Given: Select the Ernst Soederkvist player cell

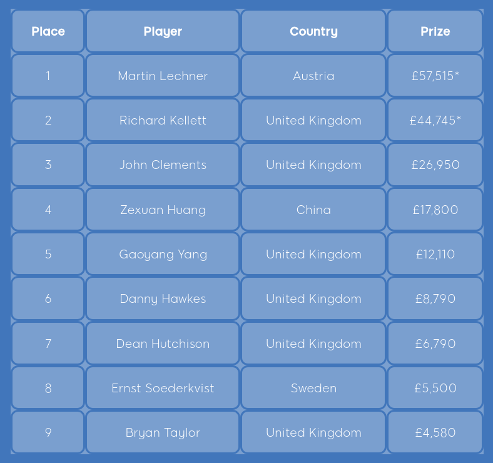Looking at the screenshot, I should (x=163, y=388).
